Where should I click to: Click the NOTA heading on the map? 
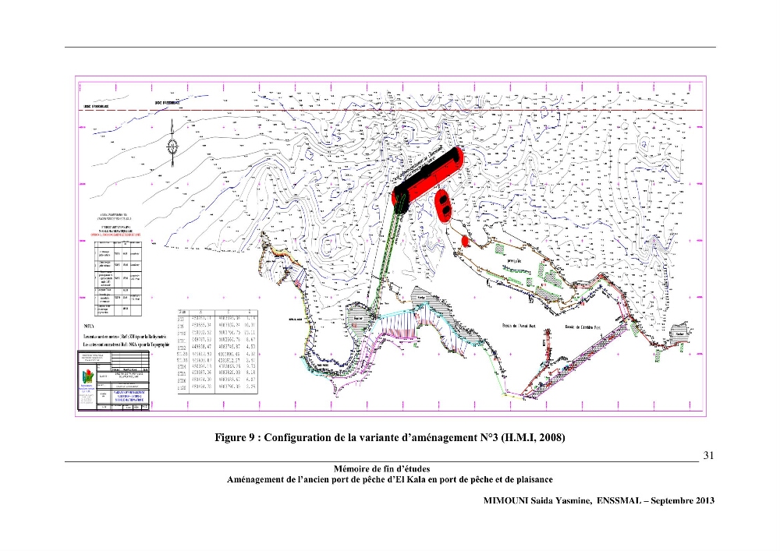pos(89,327)
